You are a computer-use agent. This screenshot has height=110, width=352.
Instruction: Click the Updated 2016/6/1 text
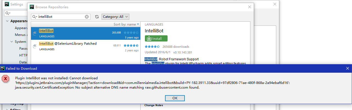tap(158, 52)
